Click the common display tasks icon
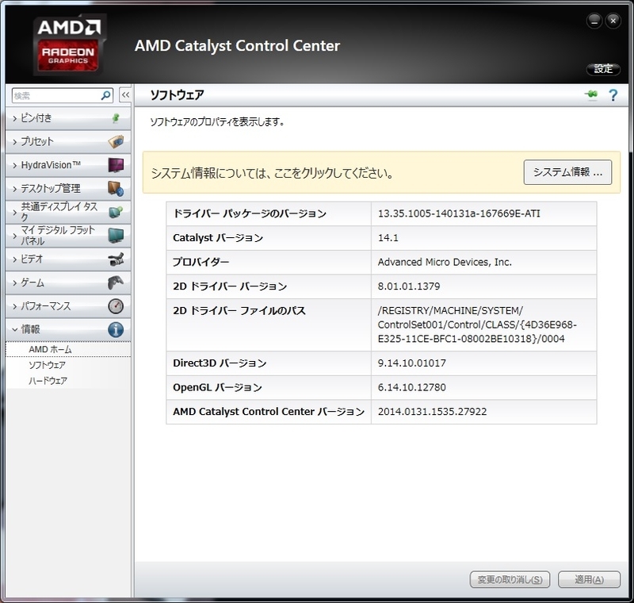634x603 pixels. 116,212
